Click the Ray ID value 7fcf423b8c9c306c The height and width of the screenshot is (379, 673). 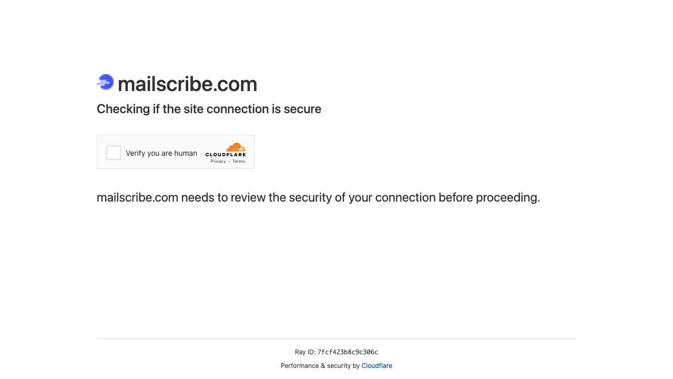click(x=348, y=352)
